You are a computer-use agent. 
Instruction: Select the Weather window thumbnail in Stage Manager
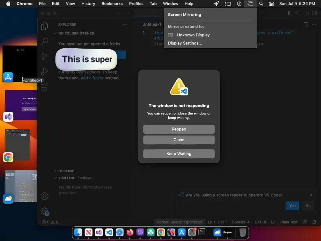pos(21,186)
